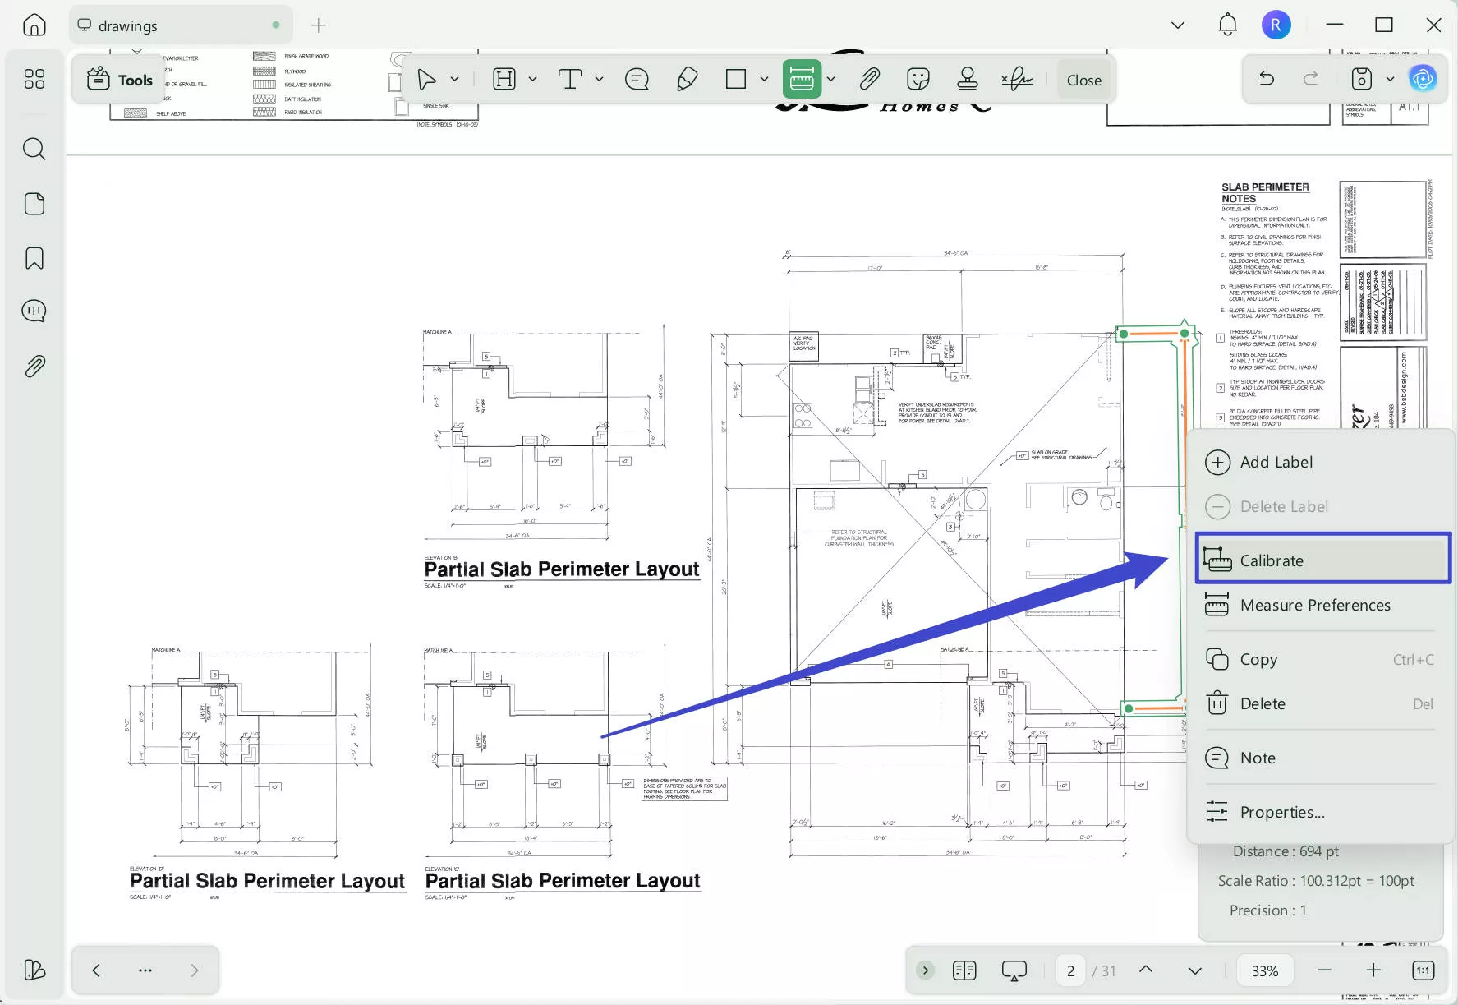Select the highlighter pen tool
The height and width of the screenshot is (1005, 1458).
coord(687,80)
